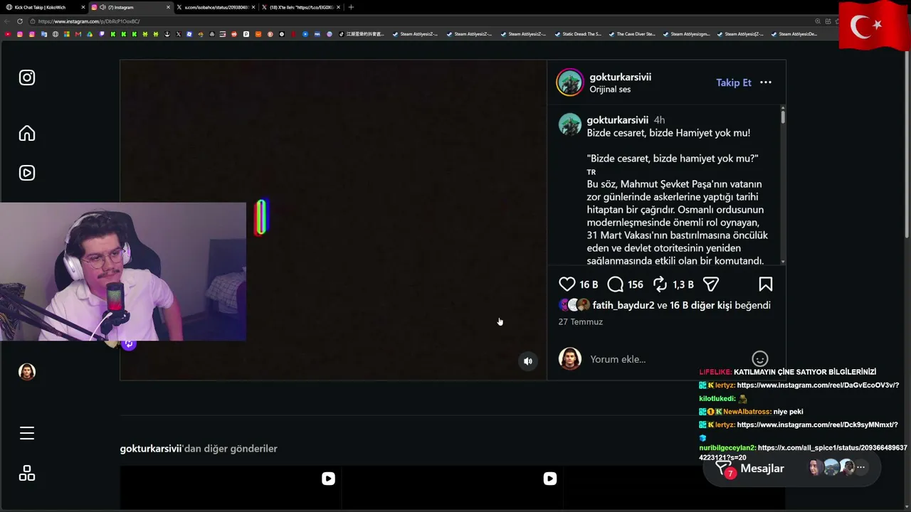Viewport: 911px width, 512px height.
Task: Open the x.com/all_spice1 status link in chat
Action: (804, 453)
